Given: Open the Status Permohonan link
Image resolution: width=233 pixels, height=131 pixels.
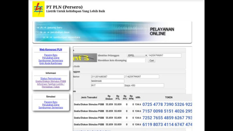Looking at the screenshot, I should tap(51, 78).
